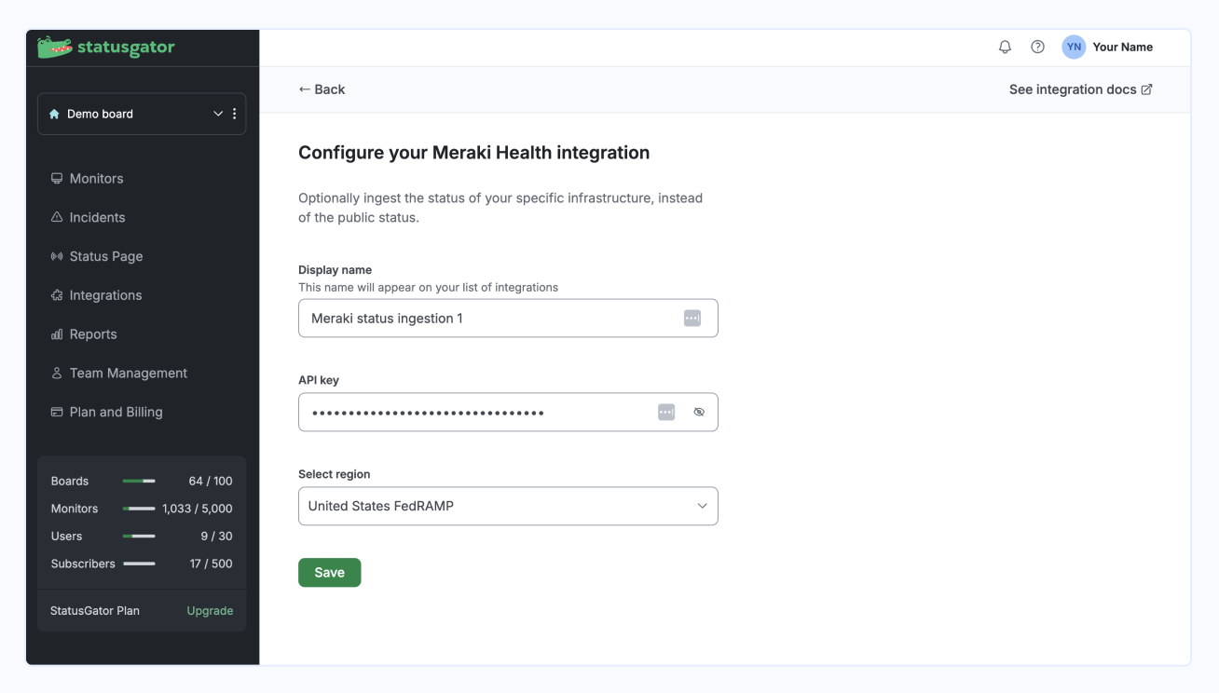Image resolution: width=1219 pixels, height=693 pixels.
Task: Click the password manager icon in API key
Action: (666, 412)
